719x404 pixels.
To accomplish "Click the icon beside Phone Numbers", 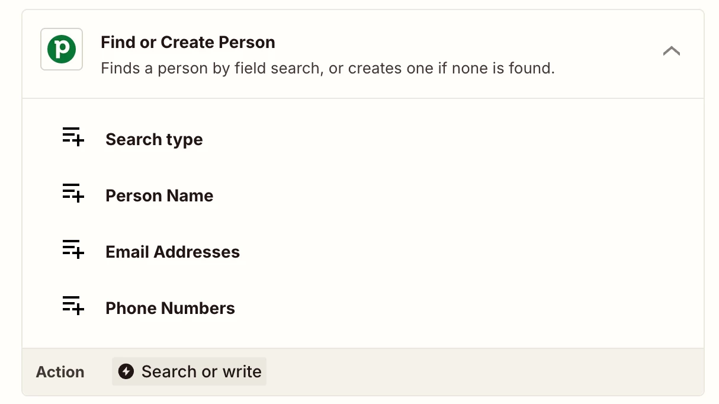I will point(73,306).
